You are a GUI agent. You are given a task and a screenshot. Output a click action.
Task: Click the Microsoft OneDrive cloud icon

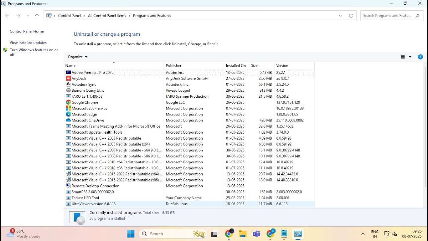click(68, 120)
